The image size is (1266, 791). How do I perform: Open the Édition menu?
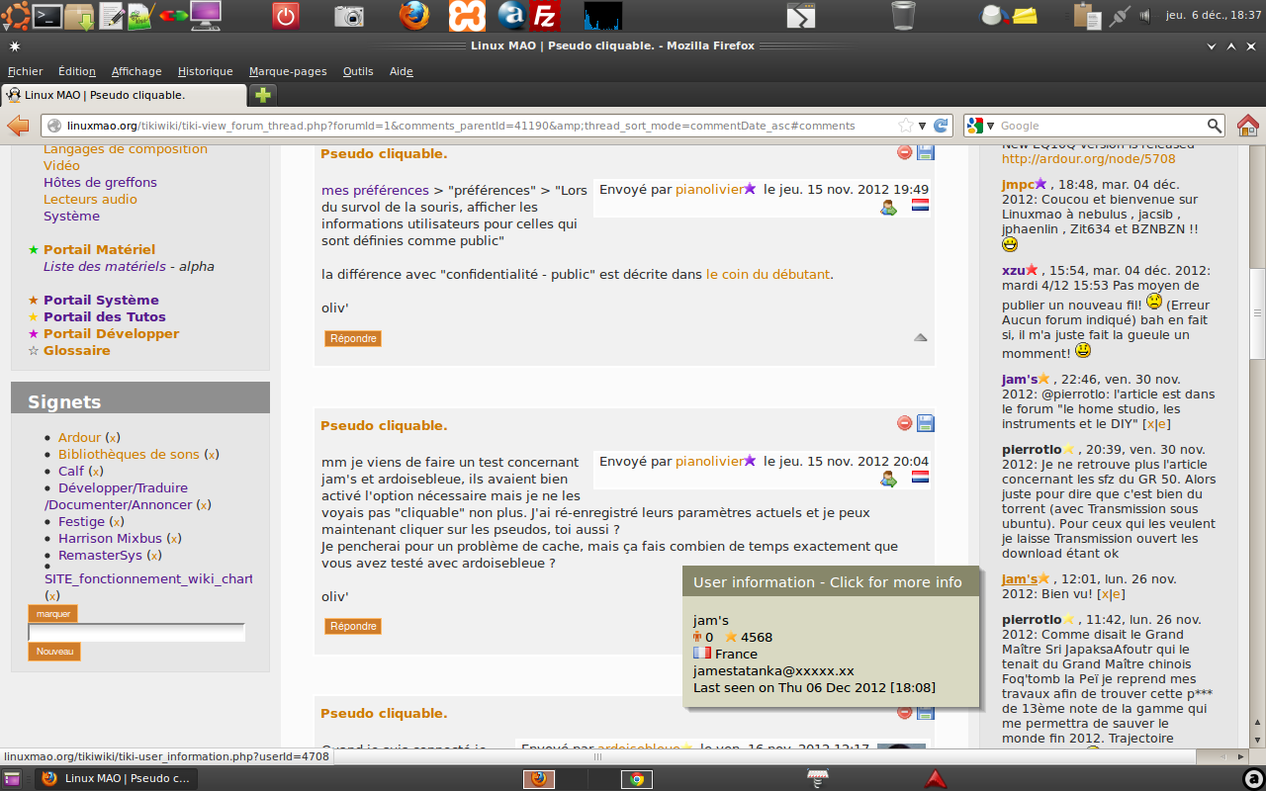pos(77,71)
